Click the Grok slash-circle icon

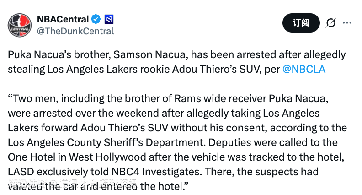330,22
